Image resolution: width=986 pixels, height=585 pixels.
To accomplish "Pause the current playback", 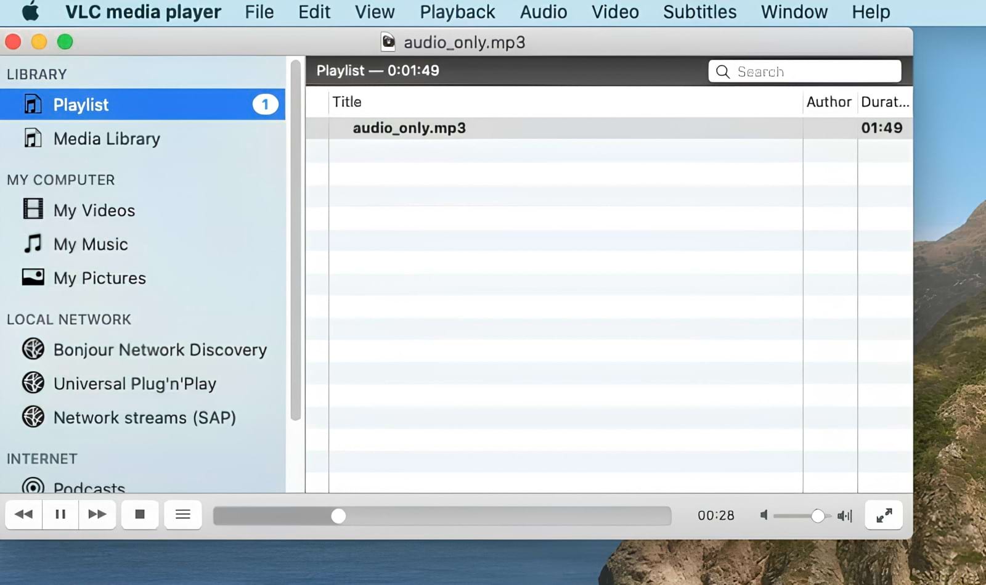I will (x=60, y=514).
